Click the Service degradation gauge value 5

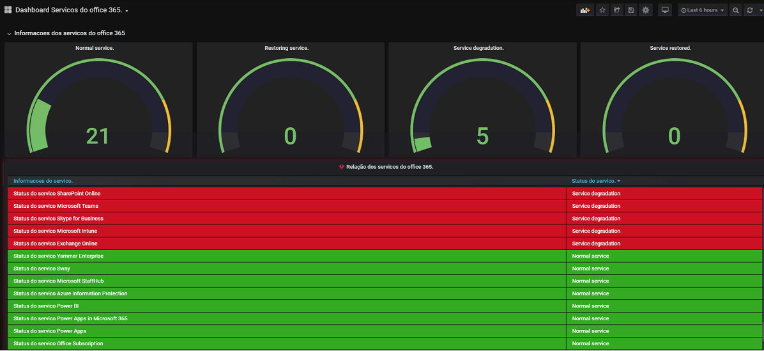(x=482, y=137)
